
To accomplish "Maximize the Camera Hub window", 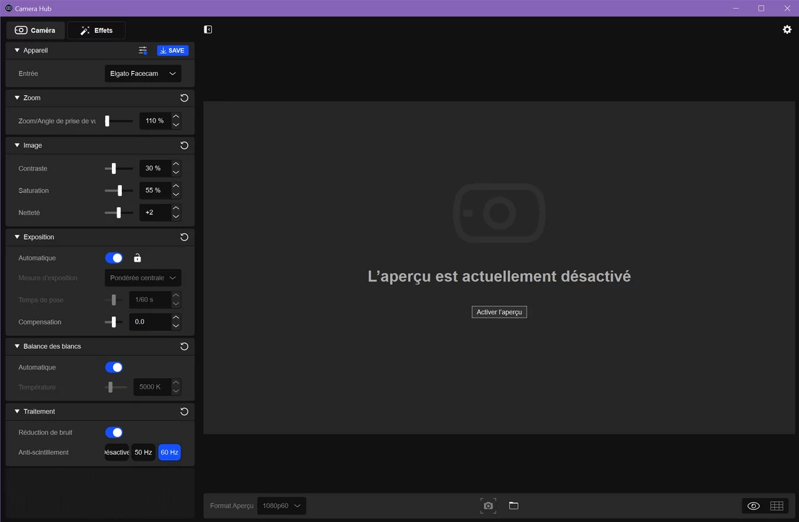I will tap(761, 8).
